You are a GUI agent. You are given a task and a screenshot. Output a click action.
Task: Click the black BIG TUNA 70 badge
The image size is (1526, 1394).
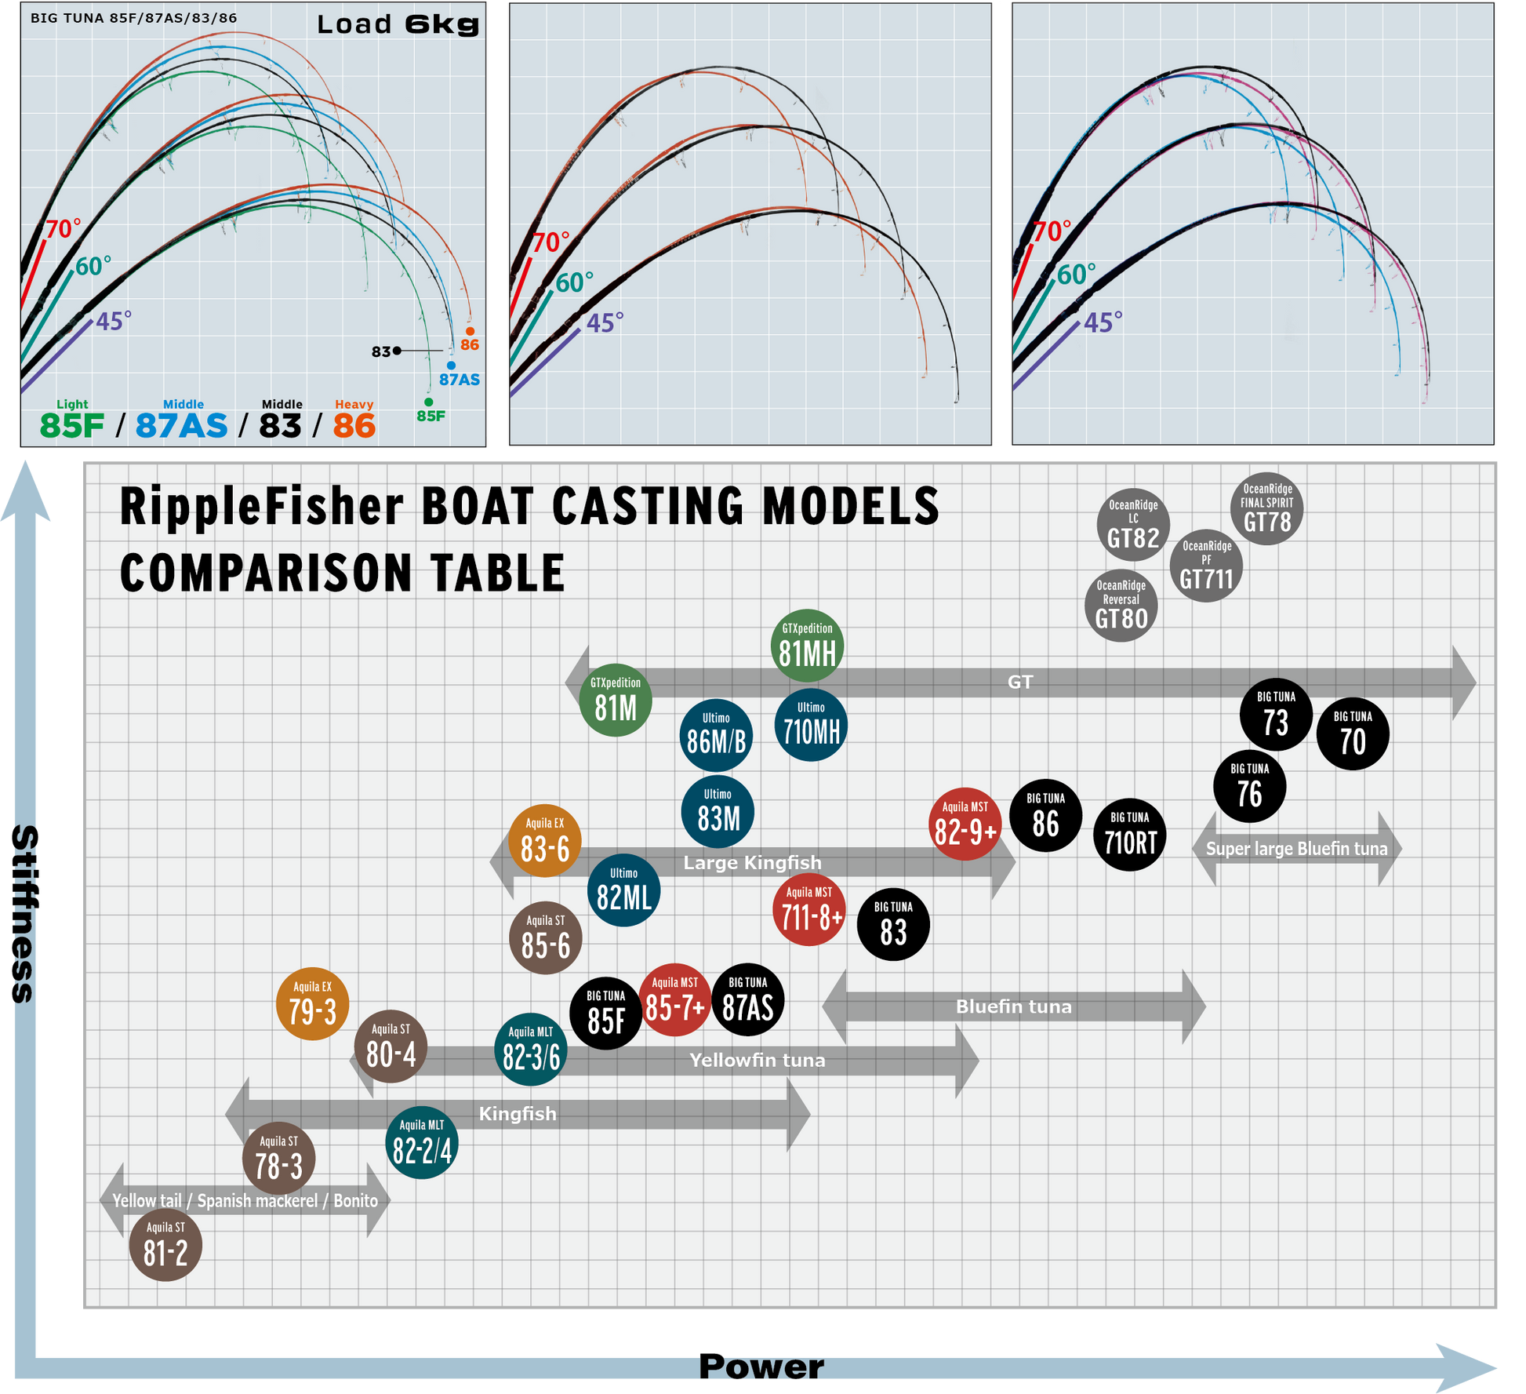pyautogui.click(x=1353, y=734)
